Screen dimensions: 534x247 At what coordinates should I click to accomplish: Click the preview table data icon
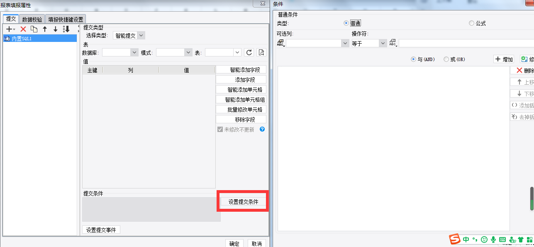coord(261,52)
